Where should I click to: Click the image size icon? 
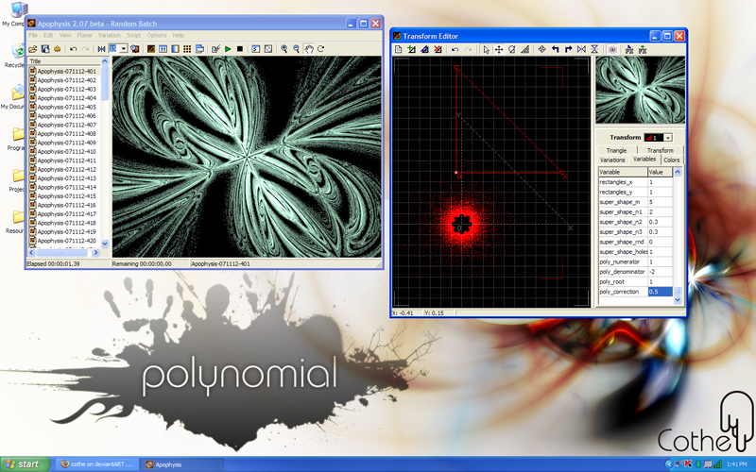click(199, 49)
